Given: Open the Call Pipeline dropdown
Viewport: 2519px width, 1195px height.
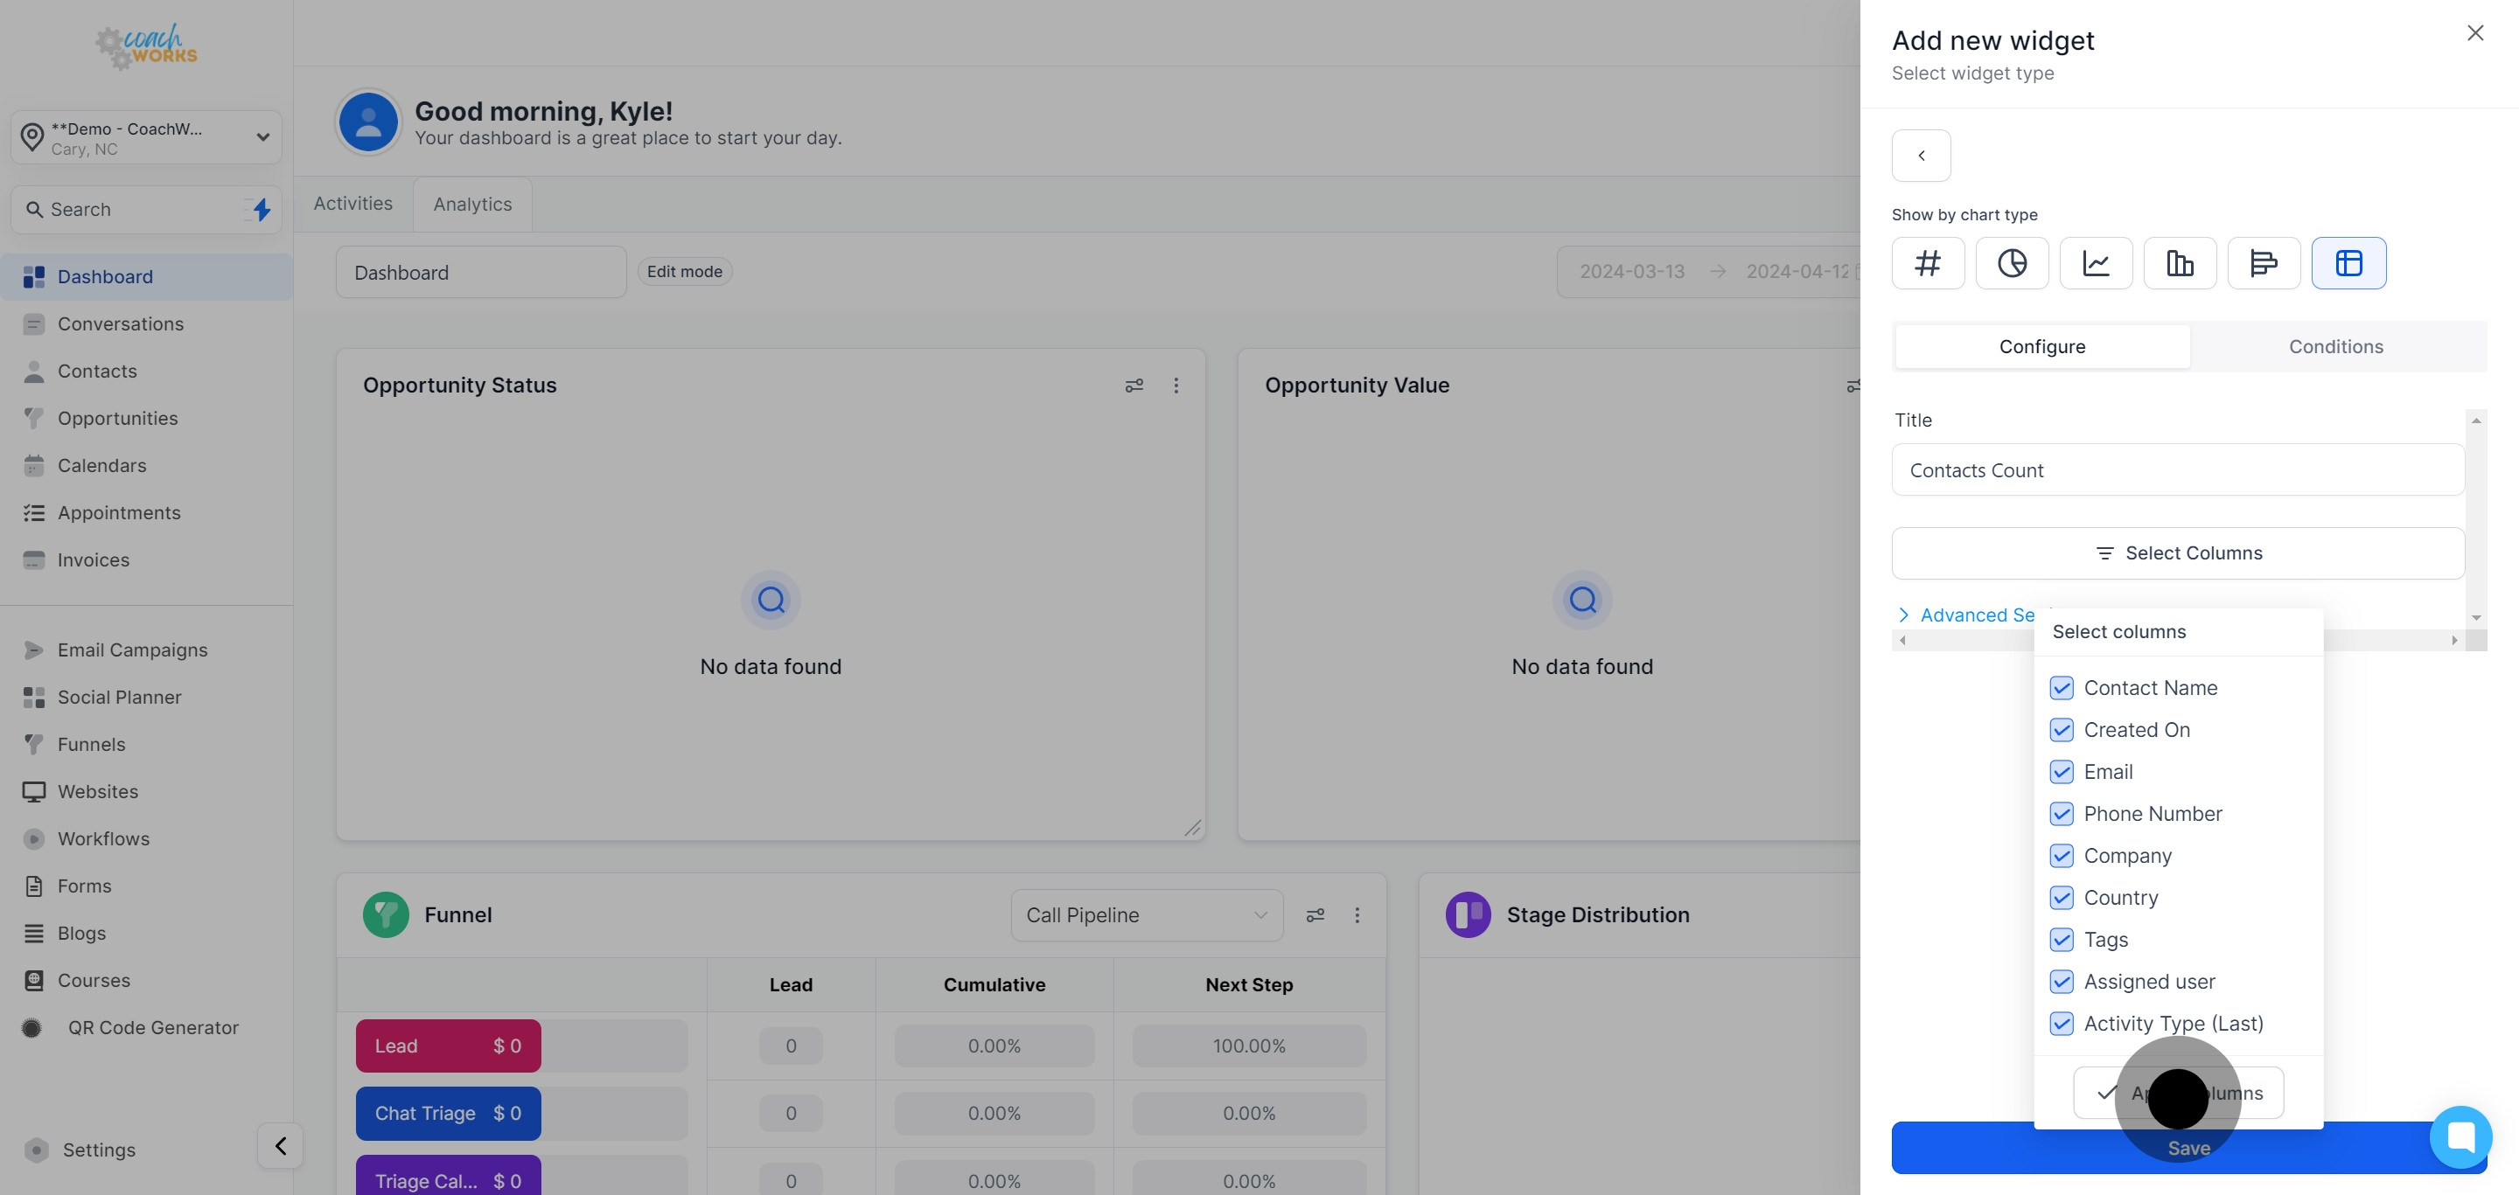Looking at the screenshot, I should pyautogui.click(x=1146, y=915).
